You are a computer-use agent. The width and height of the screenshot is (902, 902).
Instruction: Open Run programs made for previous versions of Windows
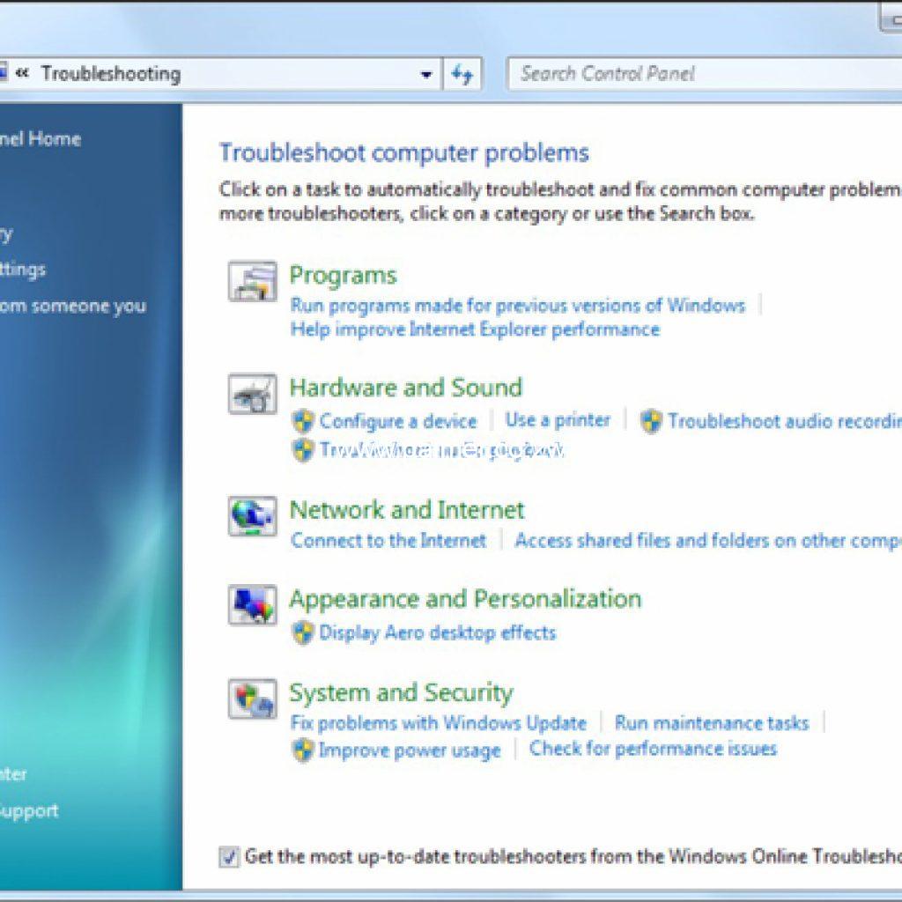[518, 305]
